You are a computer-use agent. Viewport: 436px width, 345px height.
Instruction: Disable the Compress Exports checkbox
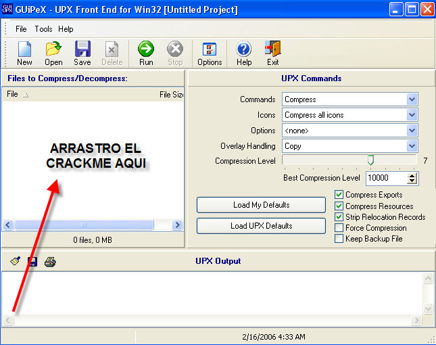pyautogui.click(x=339, y=195)
